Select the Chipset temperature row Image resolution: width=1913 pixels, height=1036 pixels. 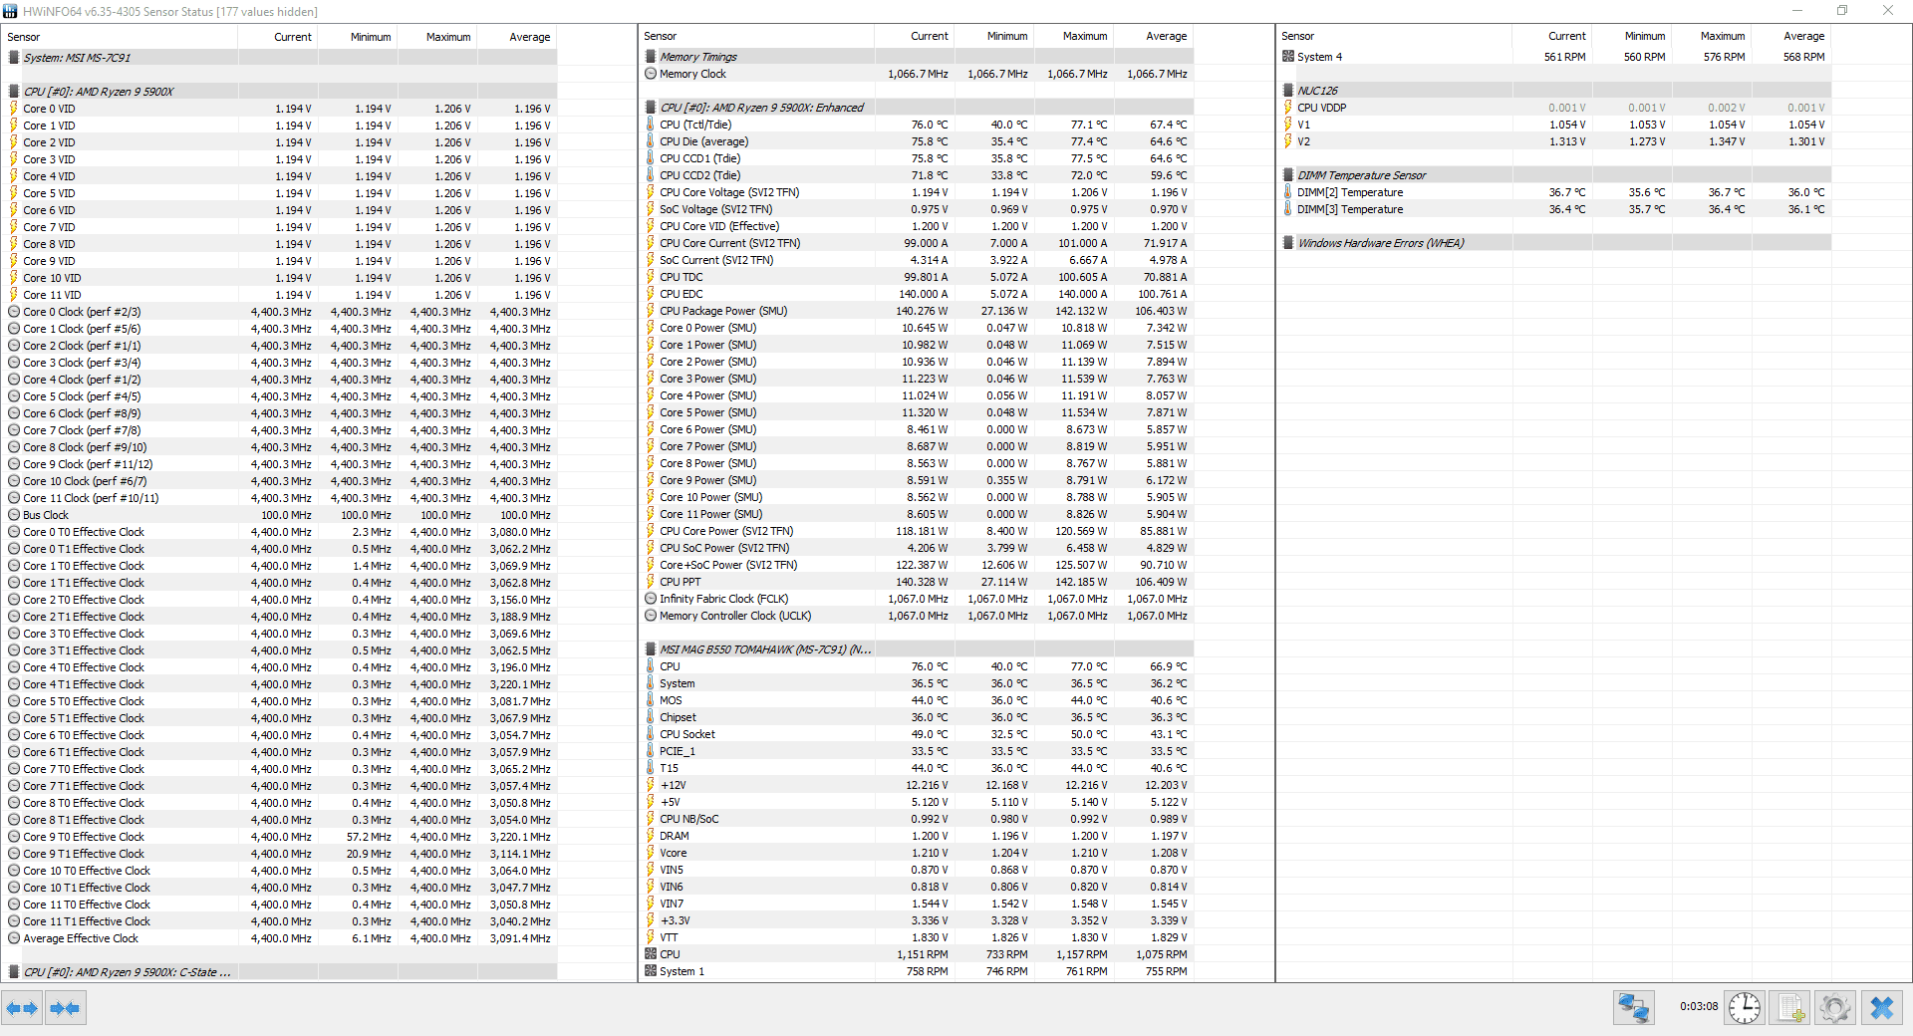(916, 717)
